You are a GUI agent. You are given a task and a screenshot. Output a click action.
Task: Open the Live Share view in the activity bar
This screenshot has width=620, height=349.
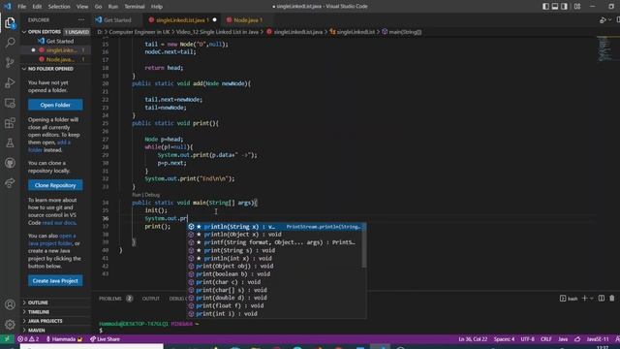click(10, 183)
